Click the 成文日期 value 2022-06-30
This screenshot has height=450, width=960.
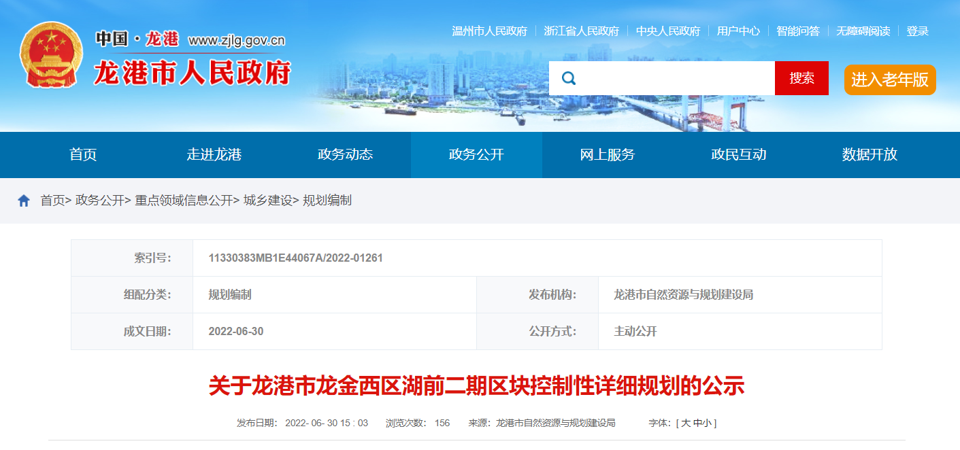[236, 332]
